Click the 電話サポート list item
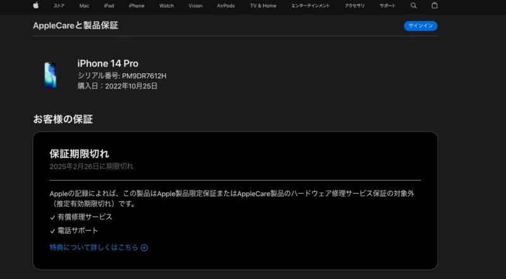 tap(78, 230)
